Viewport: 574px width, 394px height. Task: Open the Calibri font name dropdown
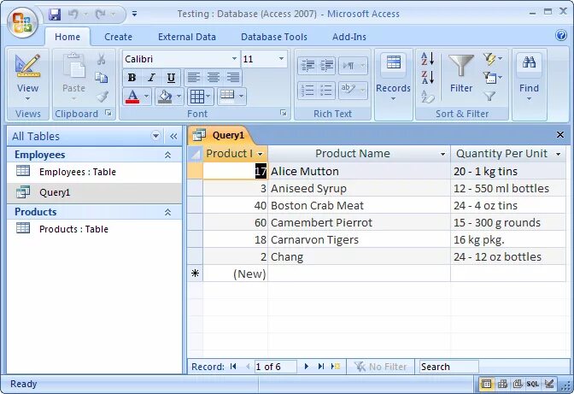[x=234, y=59]
